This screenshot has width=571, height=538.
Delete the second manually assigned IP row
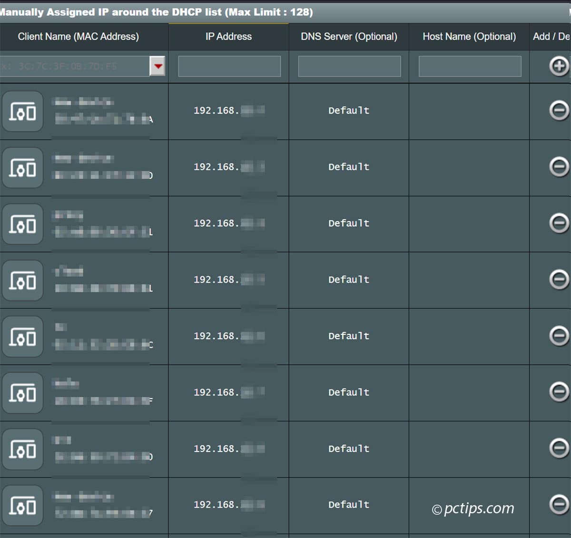click(x=559, y=167)
